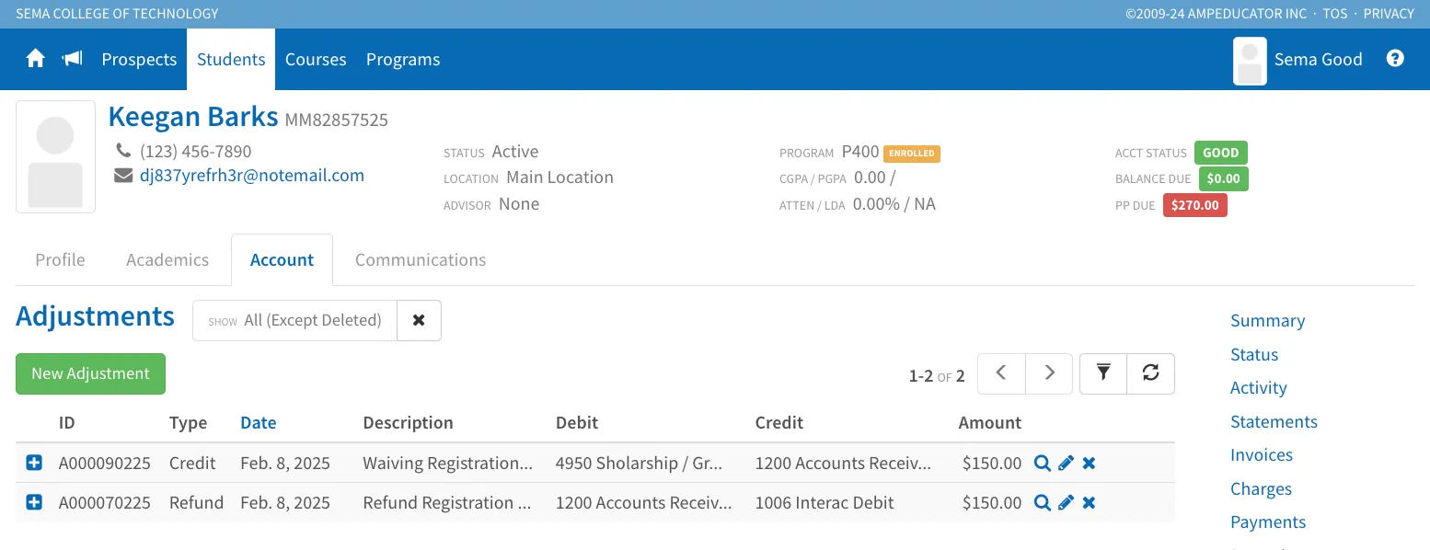Click the New Adjustment button
The height and width of the screenshot is (550, 1430).
pos(90,373)
